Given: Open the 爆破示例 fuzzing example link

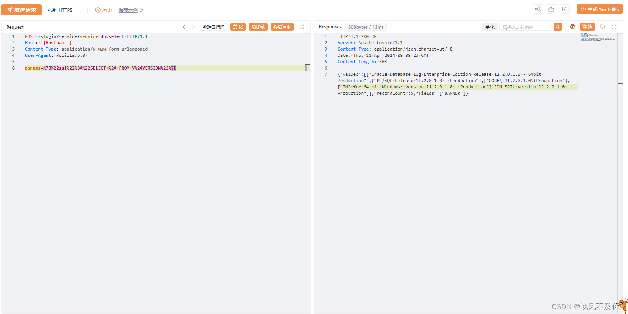Looking at the screenshot, I should (128, 10).
